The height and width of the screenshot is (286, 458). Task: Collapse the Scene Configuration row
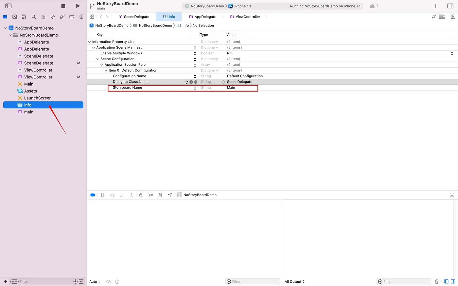click(x=97, y=59)
